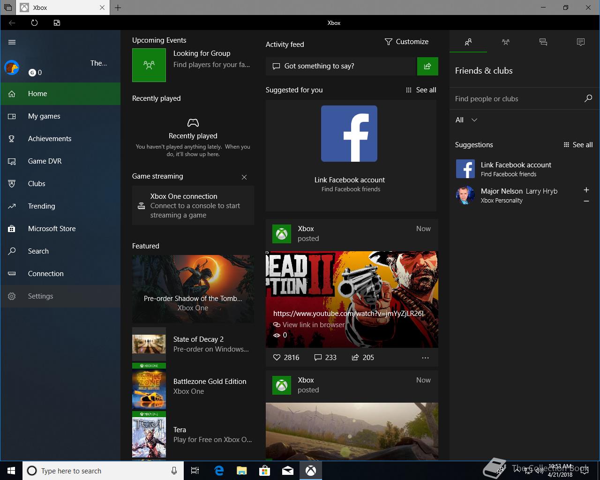Open Xbox One connection card
The image size is (600, 480).
coord(193,205)
